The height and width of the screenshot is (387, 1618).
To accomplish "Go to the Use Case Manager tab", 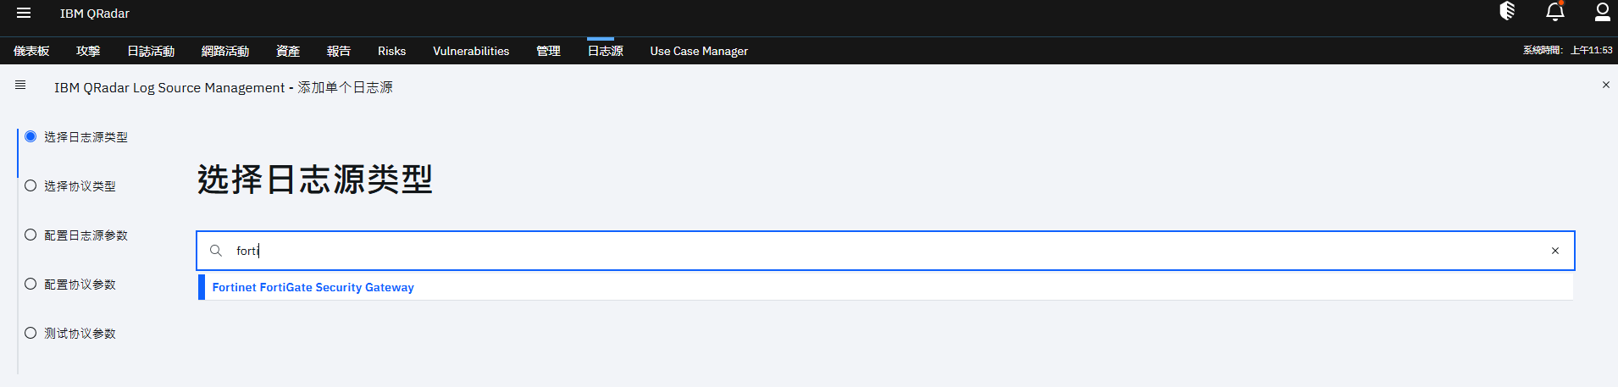I will click(699, 51).
